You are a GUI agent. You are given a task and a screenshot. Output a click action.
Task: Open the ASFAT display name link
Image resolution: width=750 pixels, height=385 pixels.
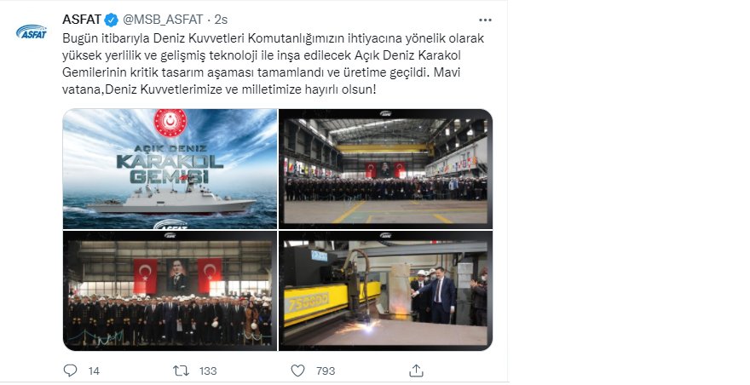pos(82,20)
